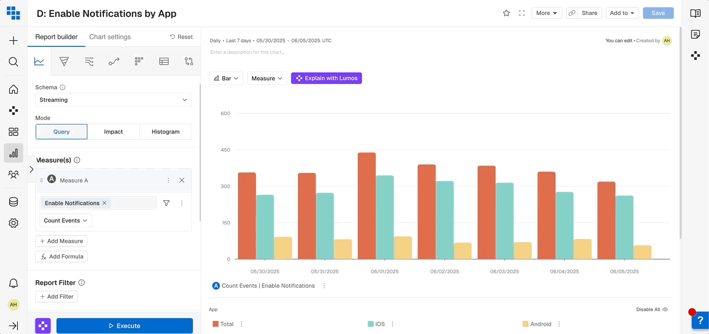The width and height of the screenshot is (709, 334).
Task: Select the funnel report type icon
Action: [x=64, y=61]
